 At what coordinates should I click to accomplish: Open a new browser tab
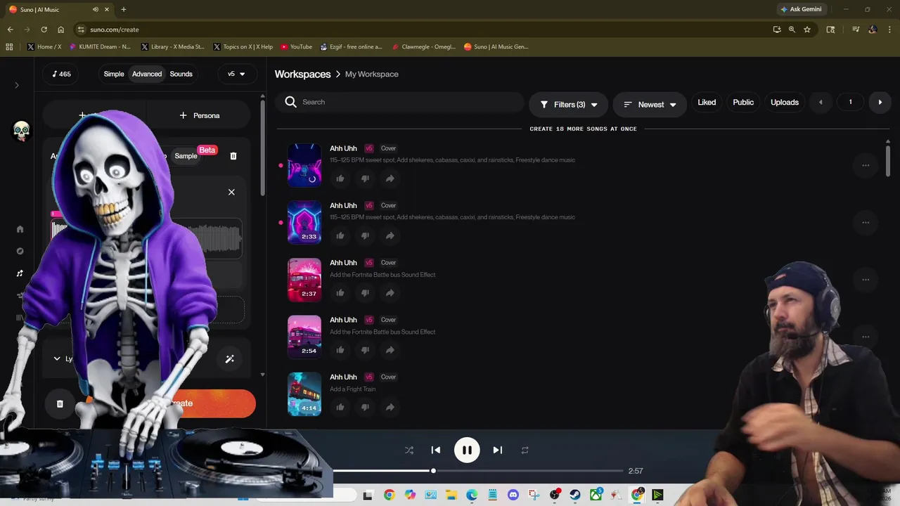pyautogui.click(x=124, y=9)
